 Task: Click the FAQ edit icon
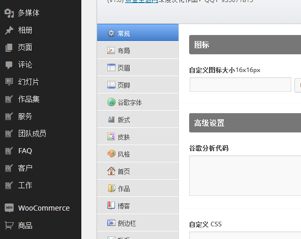pyautogui.click(x=9, y=151)
